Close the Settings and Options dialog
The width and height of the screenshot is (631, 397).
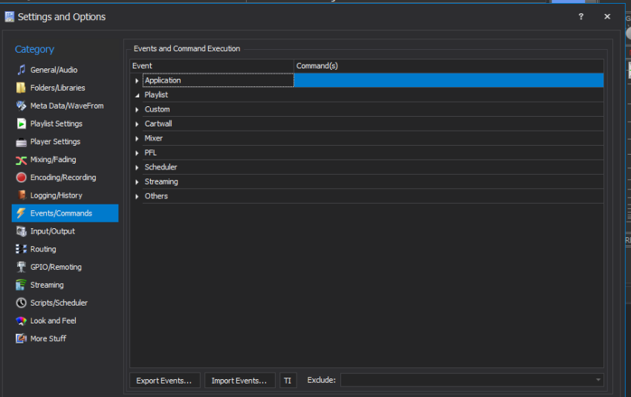607,16
